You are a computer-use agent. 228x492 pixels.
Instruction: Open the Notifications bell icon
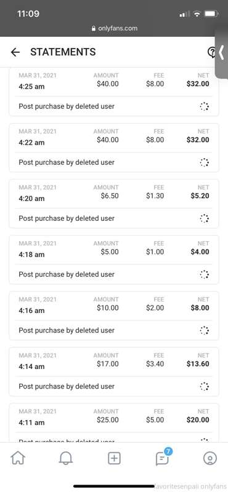66,459
